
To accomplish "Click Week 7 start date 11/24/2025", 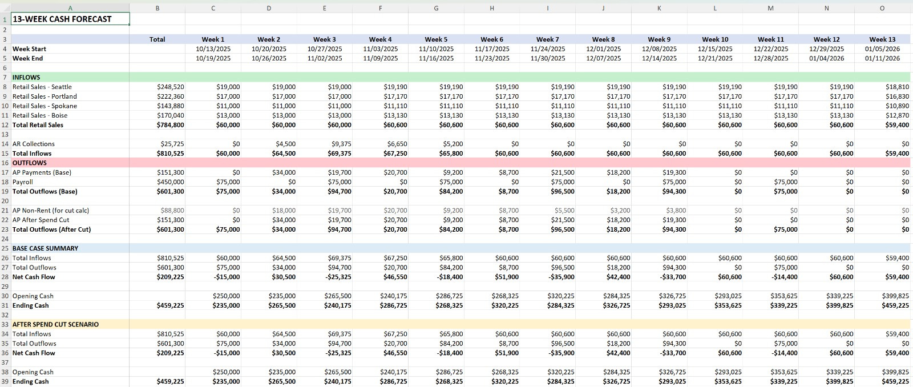I will tap(548, 49).
